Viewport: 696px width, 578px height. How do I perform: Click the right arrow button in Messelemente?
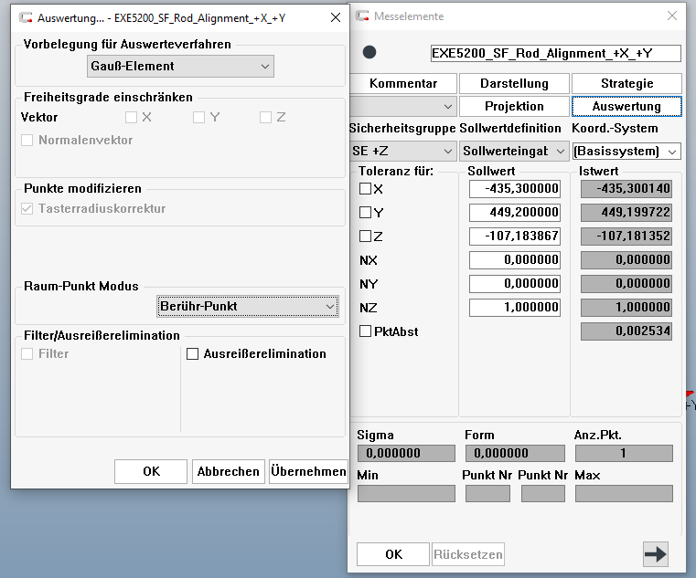pos(656,553)
